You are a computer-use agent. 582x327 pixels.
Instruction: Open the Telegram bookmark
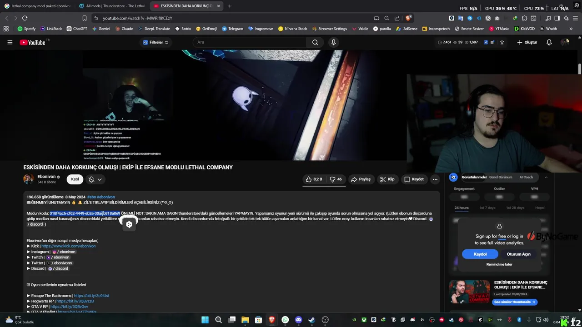(232, 29)
